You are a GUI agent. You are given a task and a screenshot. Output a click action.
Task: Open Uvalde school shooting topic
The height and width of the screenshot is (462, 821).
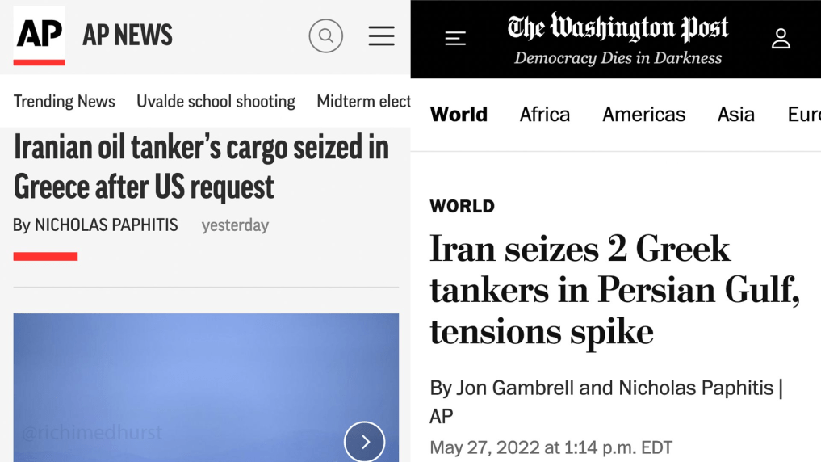(216, 101)
